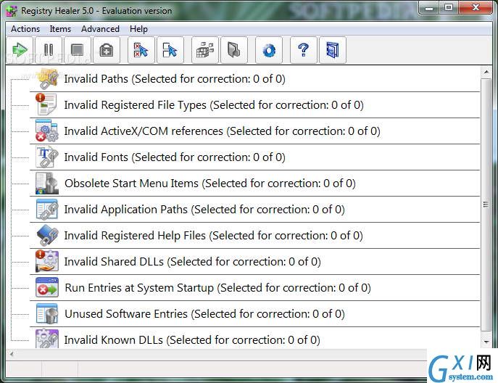Open the Help menu
498x383 pixels.
pyautogui.click(x=138, y=29)
